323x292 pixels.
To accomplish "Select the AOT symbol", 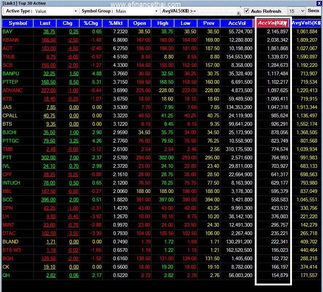I will click(x=7, y=49).
